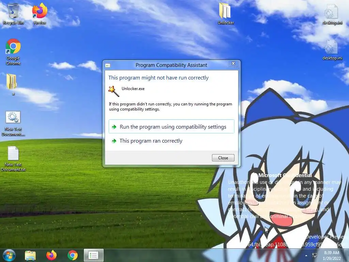This screenshot has width=349, height=262.
Task: Click the Program Compatibility Assistant title bar icon
Action: pyautogui.click(x=108, y=65)
